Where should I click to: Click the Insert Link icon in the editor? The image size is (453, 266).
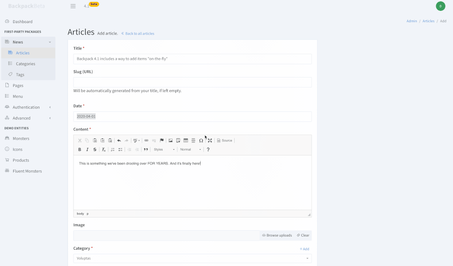146,140
